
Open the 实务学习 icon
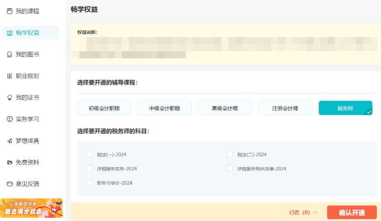coord(10,119)
